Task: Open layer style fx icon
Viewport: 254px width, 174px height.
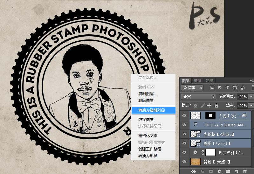Action: point(202,171)
